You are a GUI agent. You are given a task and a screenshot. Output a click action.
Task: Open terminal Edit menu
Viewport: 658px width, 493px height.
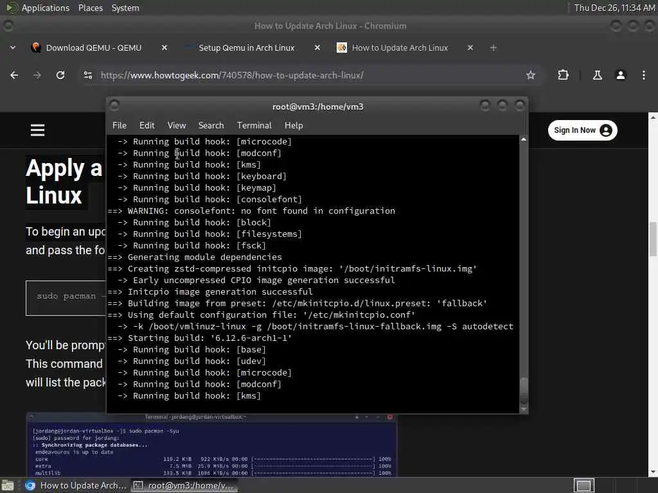coord(147,125)
